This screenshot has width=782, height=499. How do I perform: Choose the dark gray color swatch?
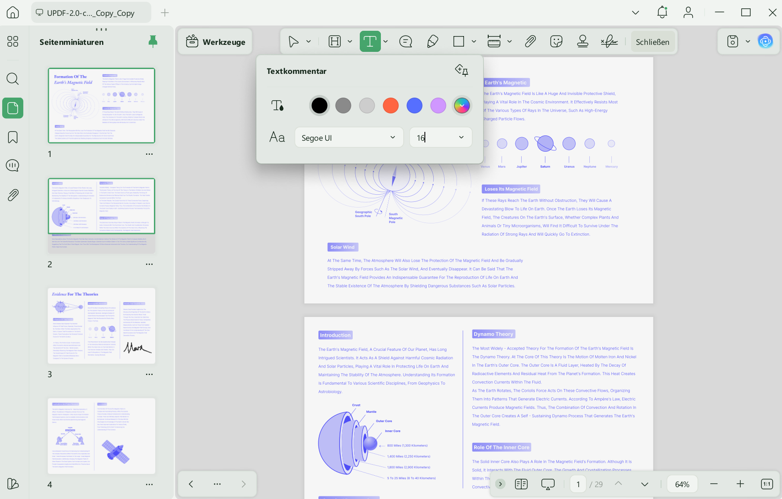343,106
